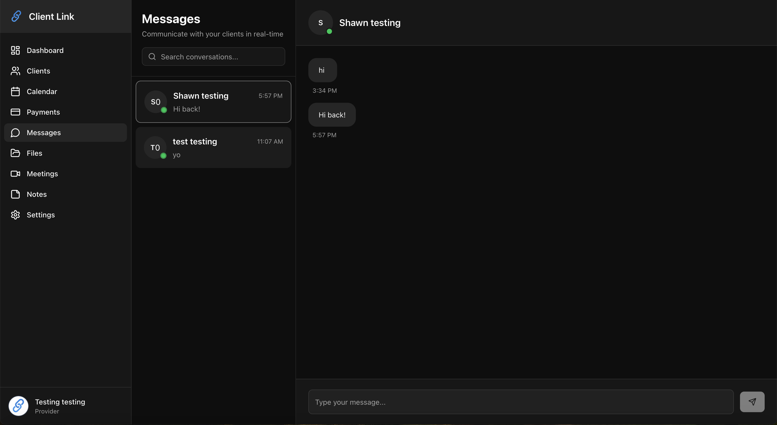Click the Calendar icon in sidebar

tap(15, 91)
